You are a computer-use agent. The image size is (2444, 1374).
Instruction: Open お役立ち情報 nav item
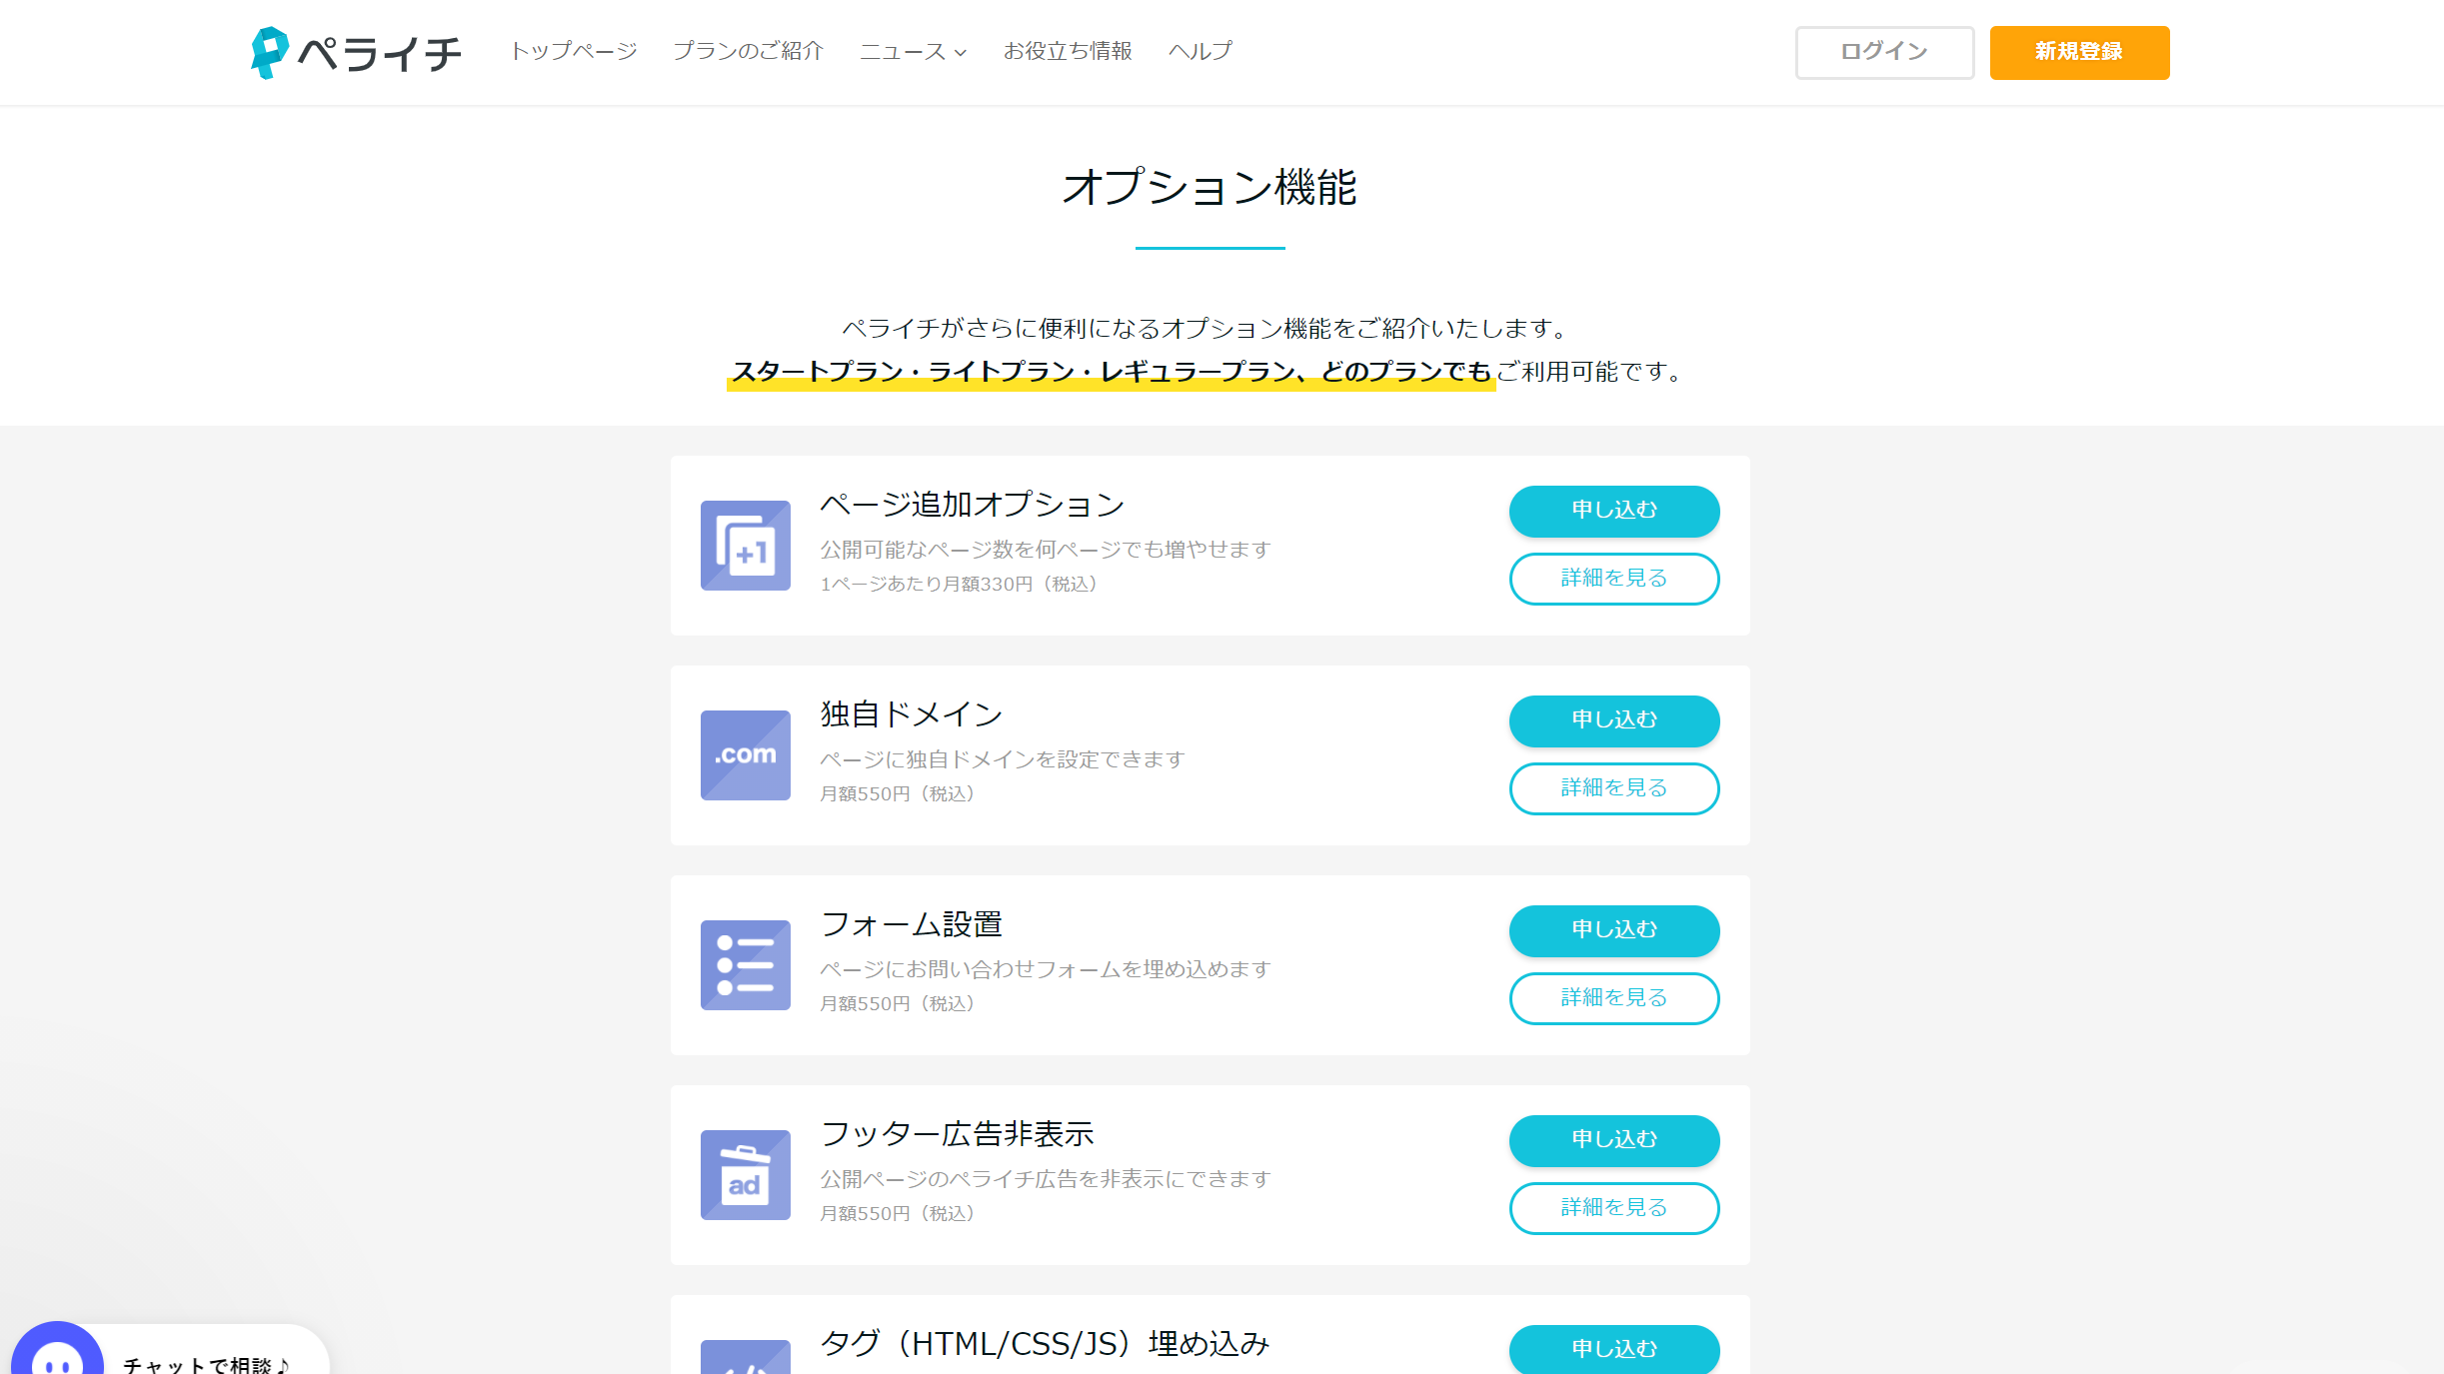point(1068,51)
